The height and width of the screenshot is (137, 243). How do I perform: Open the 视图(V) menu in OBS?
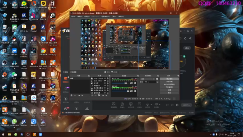click(x=87, y=16)
